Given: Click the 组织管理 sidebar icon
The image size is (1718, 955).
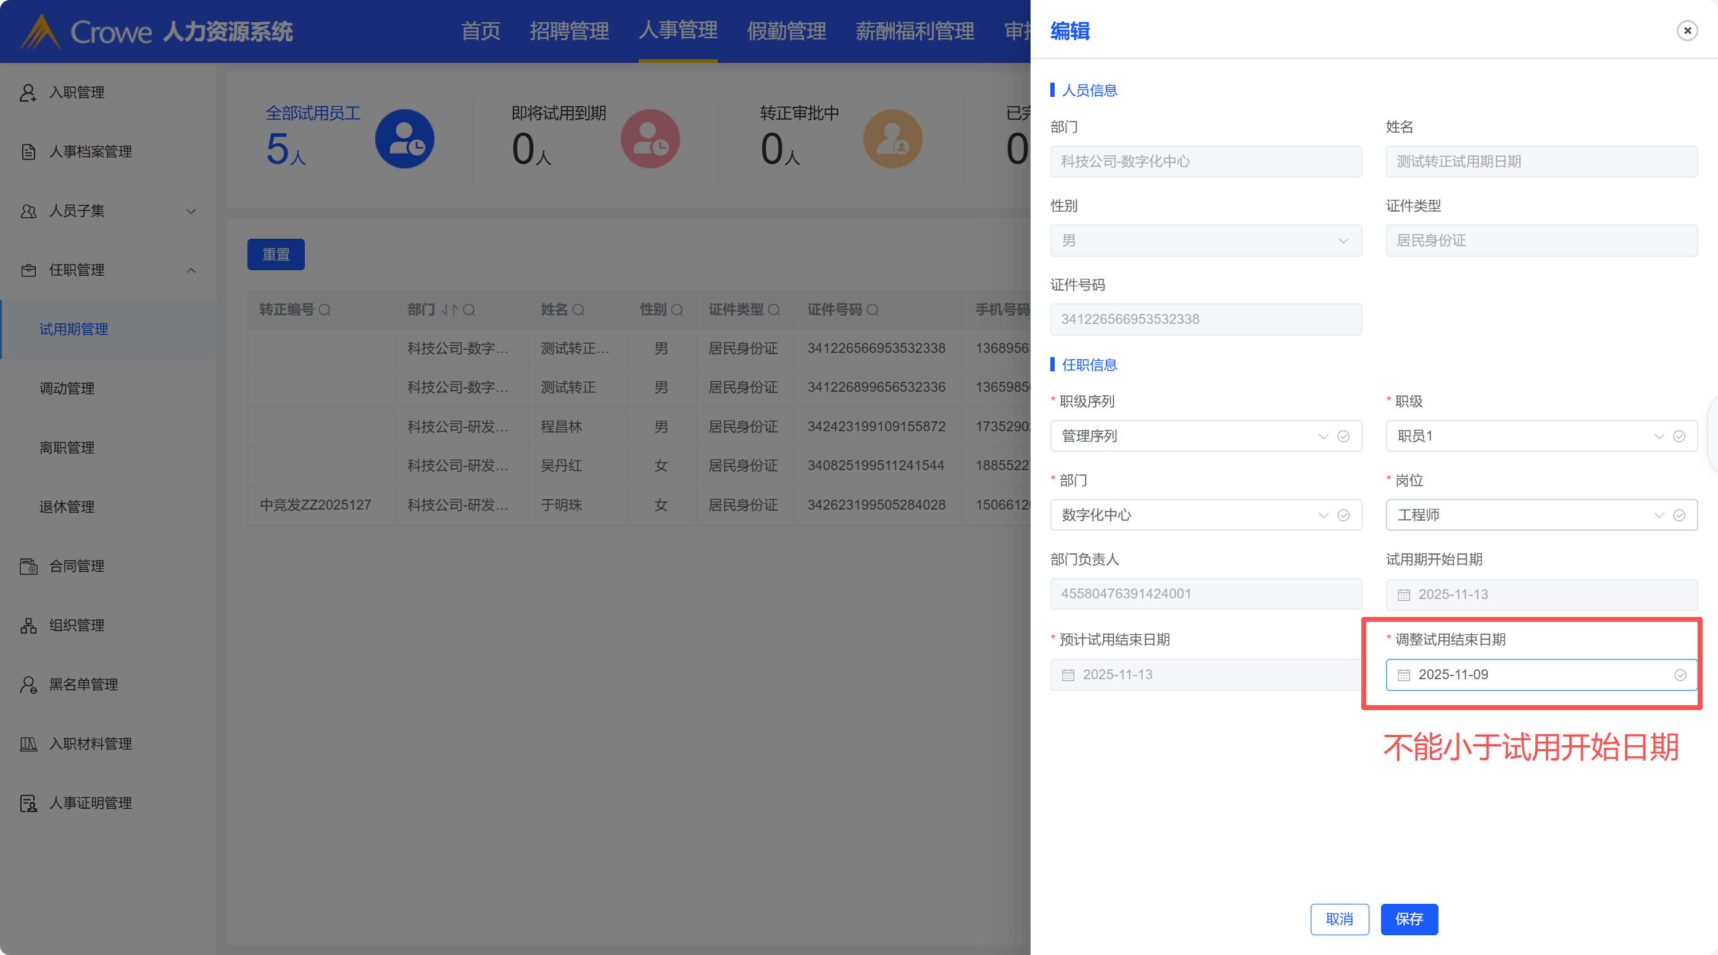Looking at the screenshot, I should pyautogui.click(x=28, y=626).
